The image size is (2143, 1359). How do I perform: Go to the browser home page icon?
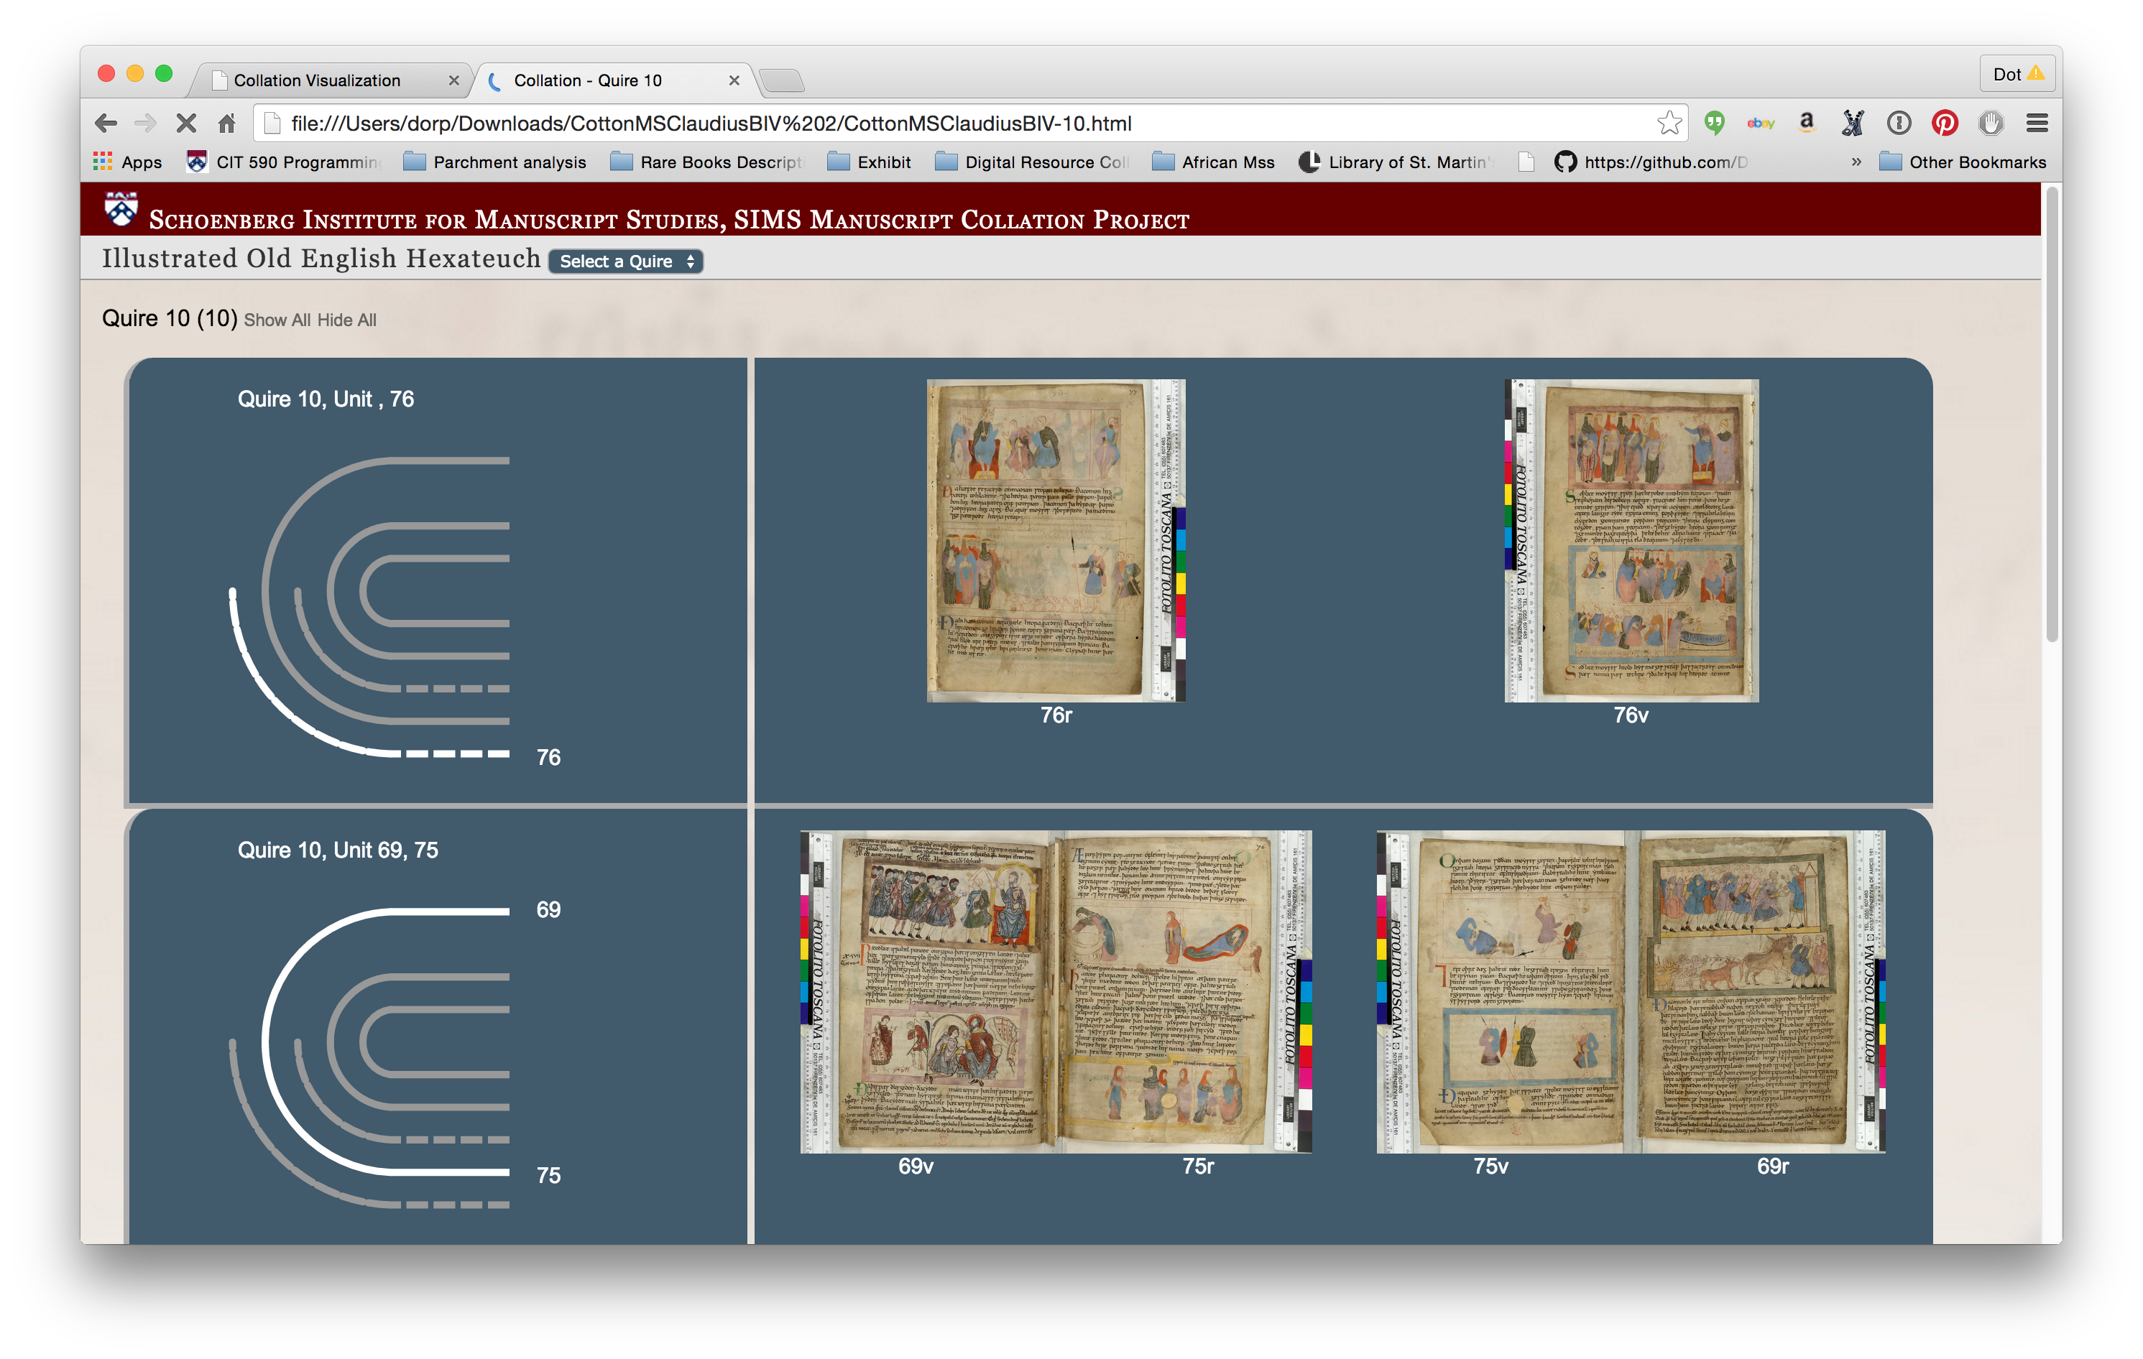[x=227, y=123]
